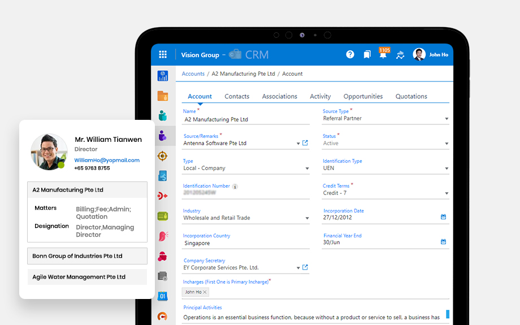This screenshot has width=520, height=325.
Task: Select A2 Manufacturing Pte Ltd card header
Action: click(x=87, y=190)
